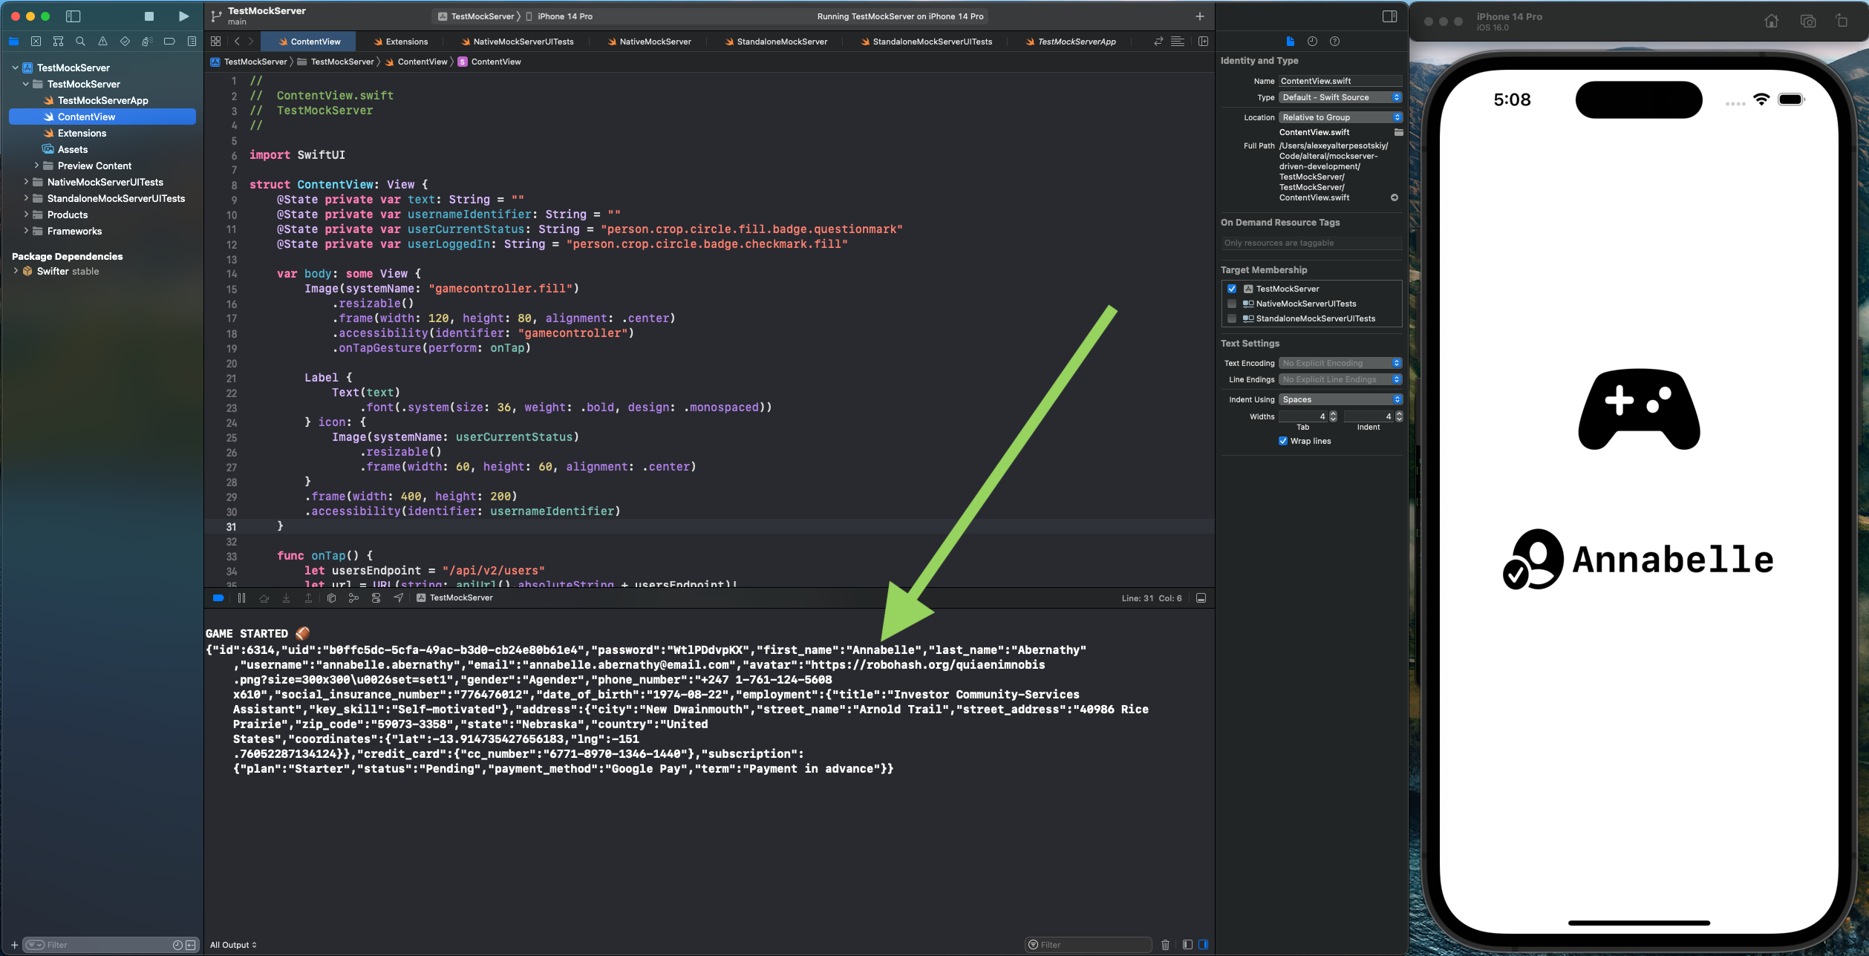
Task: Toggle the right inspector panel icon
Action: pos(1389,16)
